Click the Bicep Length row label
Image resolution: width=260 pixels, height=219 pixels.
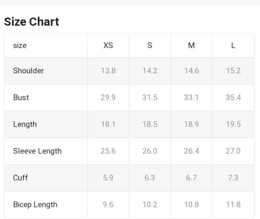point(35,204)
